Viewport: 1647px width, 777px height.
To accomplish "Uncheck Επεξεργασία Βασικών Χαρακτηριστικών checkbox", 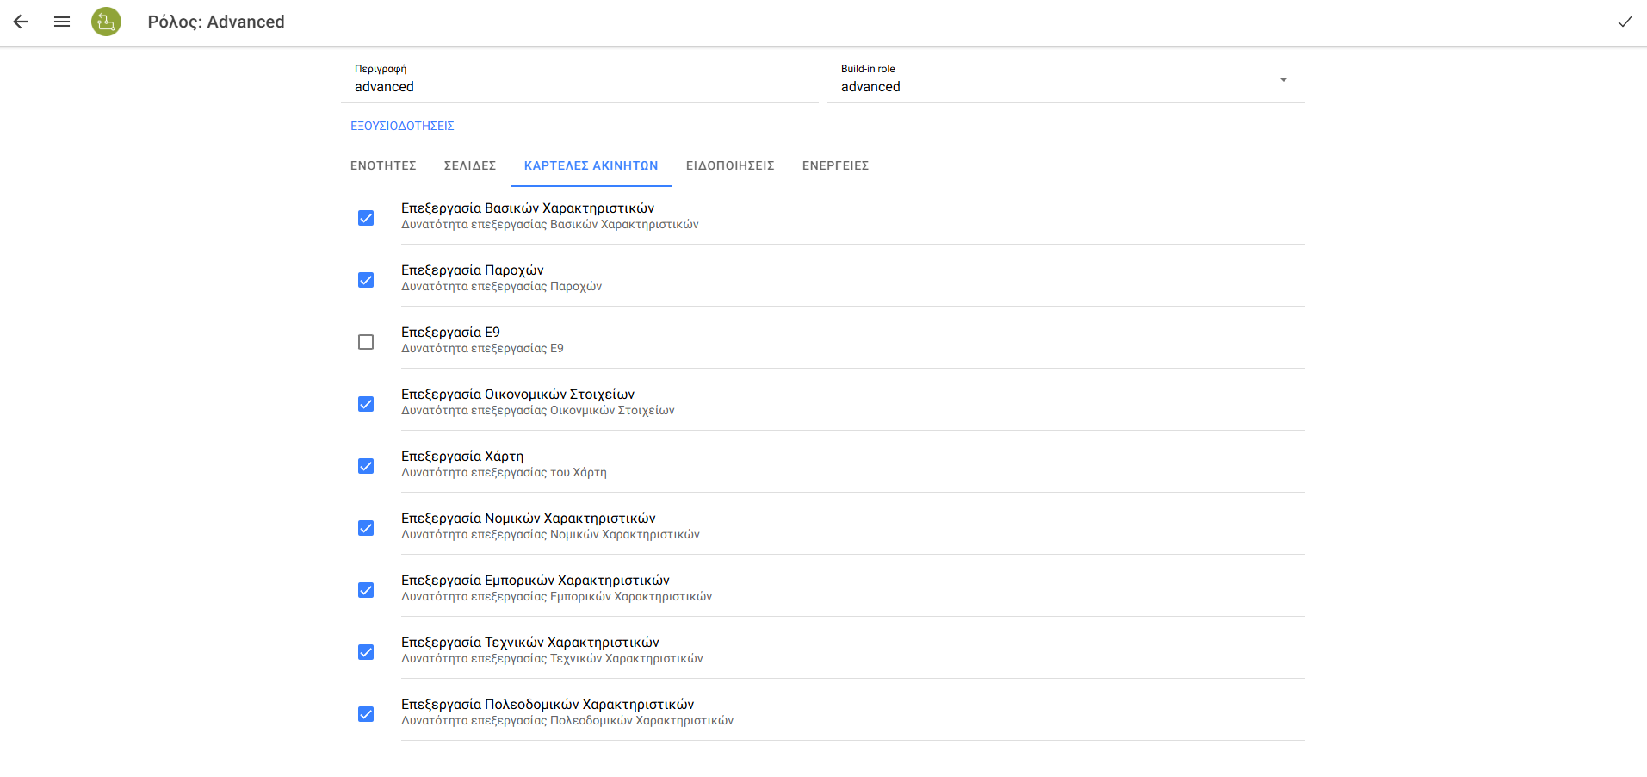I will (x=366, y=218).
